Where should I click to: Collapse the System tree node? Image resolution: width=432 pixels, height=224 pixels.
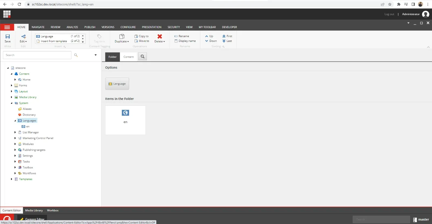[x=12, y=103]
